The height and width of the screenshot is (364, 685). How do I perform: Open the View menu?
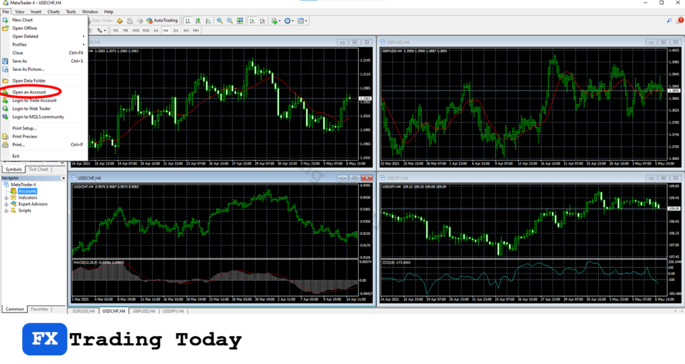tap(19, 12)
